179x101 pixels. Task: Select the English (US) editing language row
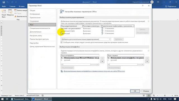tap(98, 31)
